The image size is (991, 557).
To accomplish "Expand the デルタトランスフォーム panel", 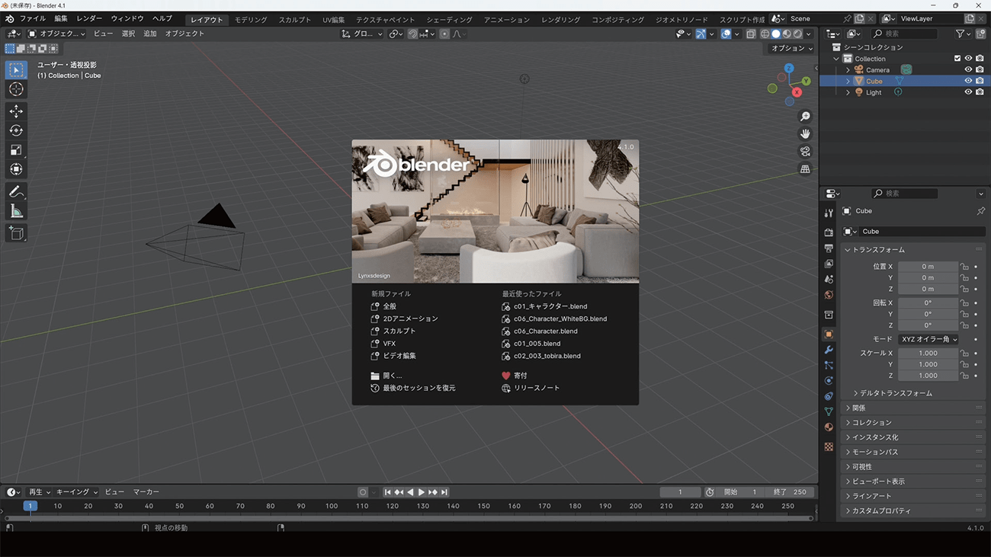I will pyautogui.click(x=896, y=393).
